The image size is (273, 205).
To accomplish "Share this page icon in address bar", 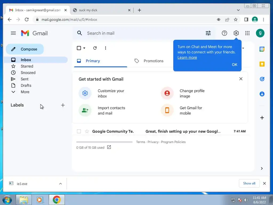I will click(x=227, y=19).
